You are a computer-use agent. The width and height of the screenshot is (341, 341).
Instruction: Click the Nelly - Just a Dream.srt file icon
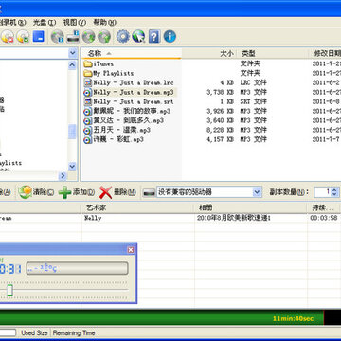coord(87,101)
